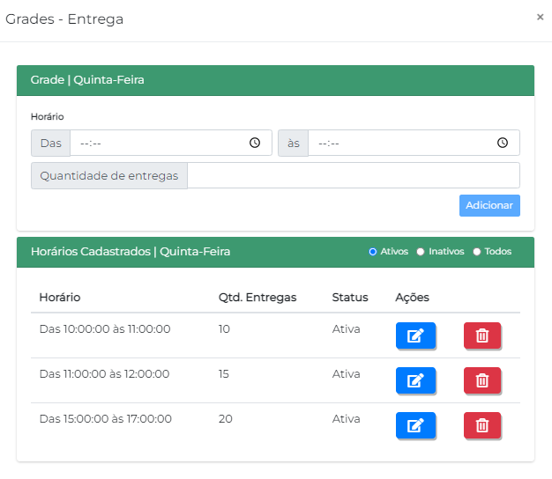Viewport: 552px width, 479px height.
Task: Select the Ativos radio filter
Action: pyautogui.click(x=373, y=252)
